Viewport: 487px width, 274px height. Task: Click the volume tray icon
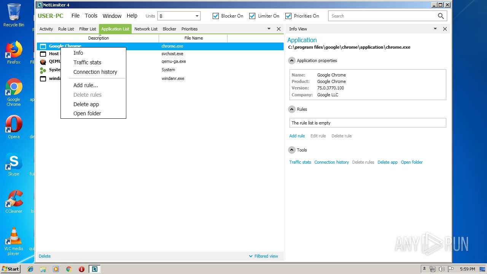click(x=442, y=269)
